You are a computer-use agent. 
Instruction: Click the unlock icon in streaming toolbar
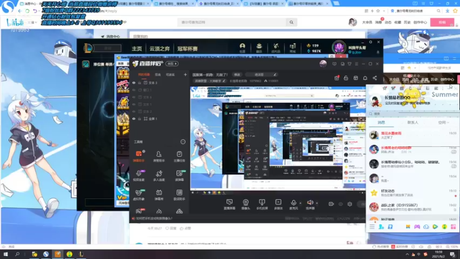(x=346, y=78)
